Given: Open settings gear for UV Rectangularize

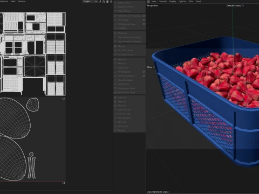Looking at the screenshot, I should pyautogui.click(x=144, y=76).
